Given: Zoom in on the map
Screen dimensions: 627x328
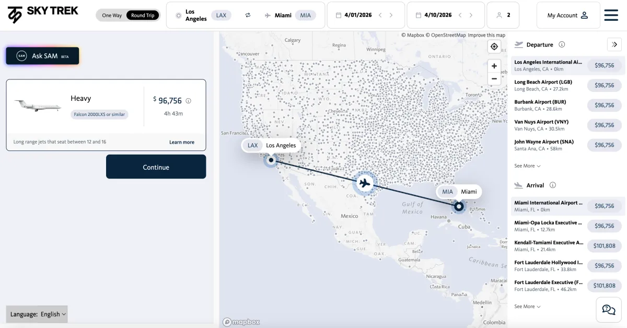Looking at the screenshot, I should coord(494,66).
